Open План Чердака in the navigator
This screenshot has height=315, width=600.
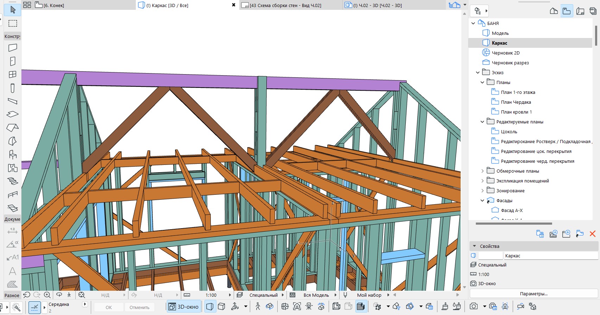[x=516, y=102]
